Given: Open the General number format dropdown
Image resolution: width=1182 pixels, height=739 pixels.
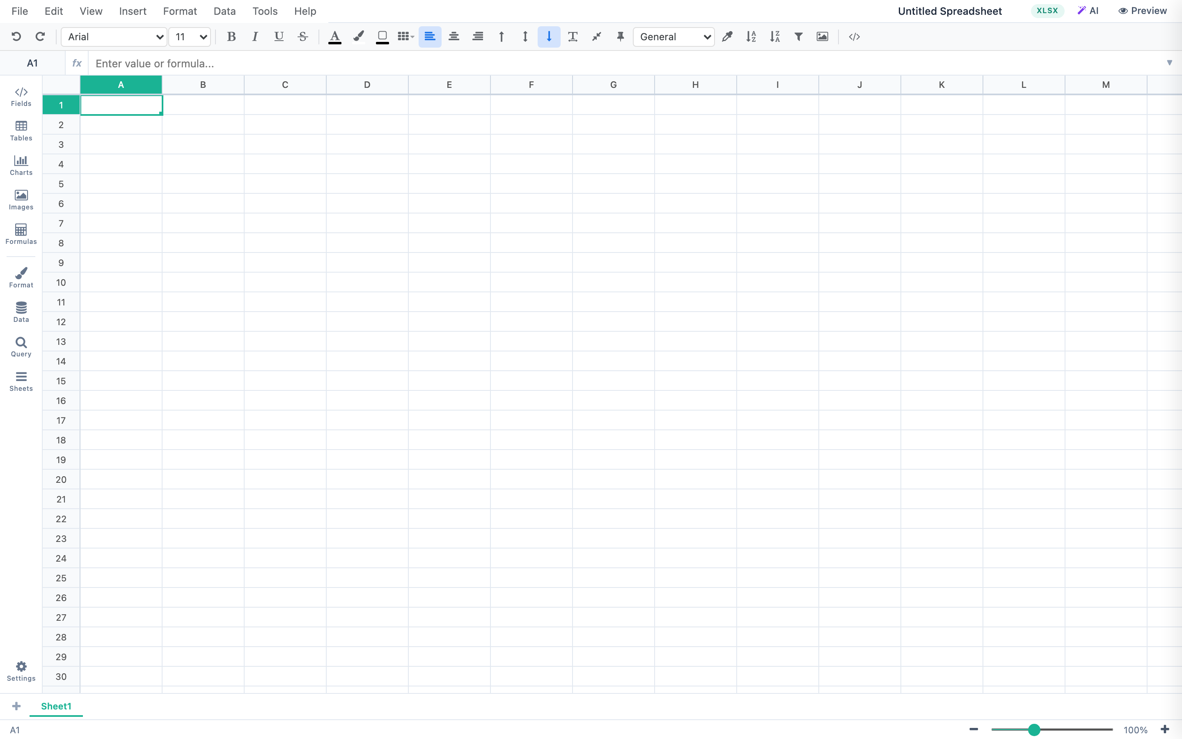Looking at the screenshot, I should (x=673, y=37).
